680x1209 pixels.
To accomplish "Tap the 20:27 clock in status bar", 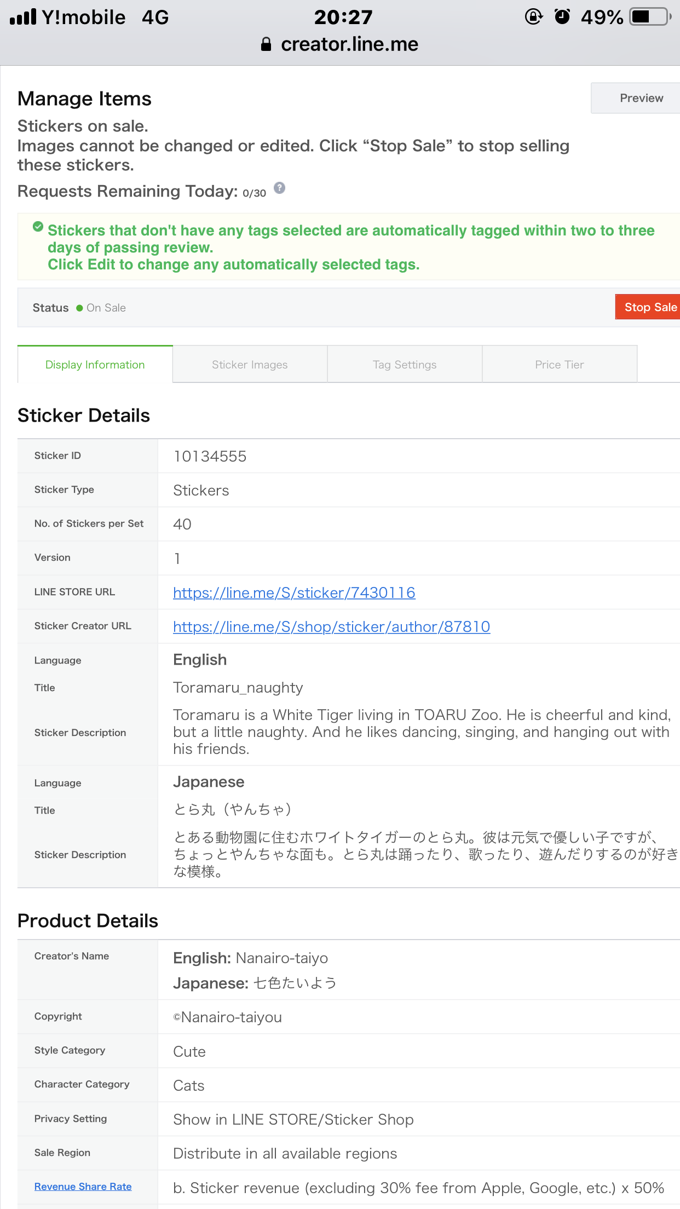I will pos(343,17).
